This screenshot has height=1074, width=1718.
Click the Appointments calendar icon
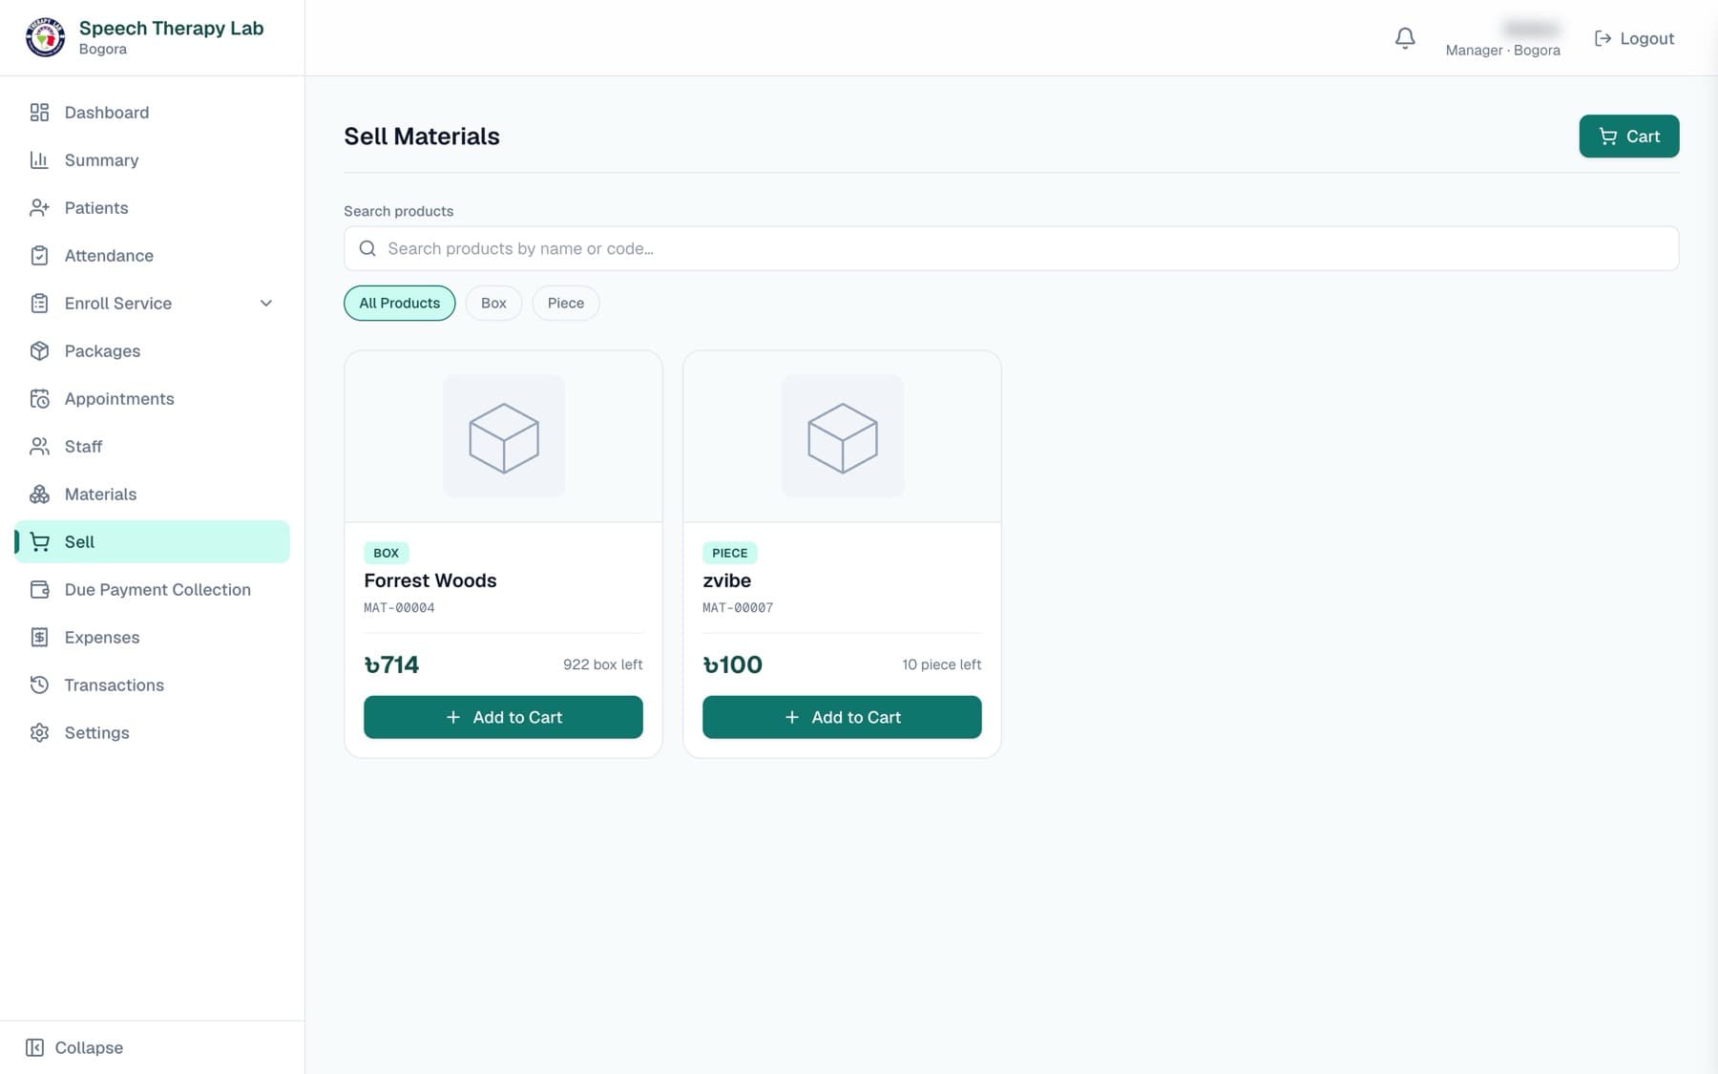39,399
